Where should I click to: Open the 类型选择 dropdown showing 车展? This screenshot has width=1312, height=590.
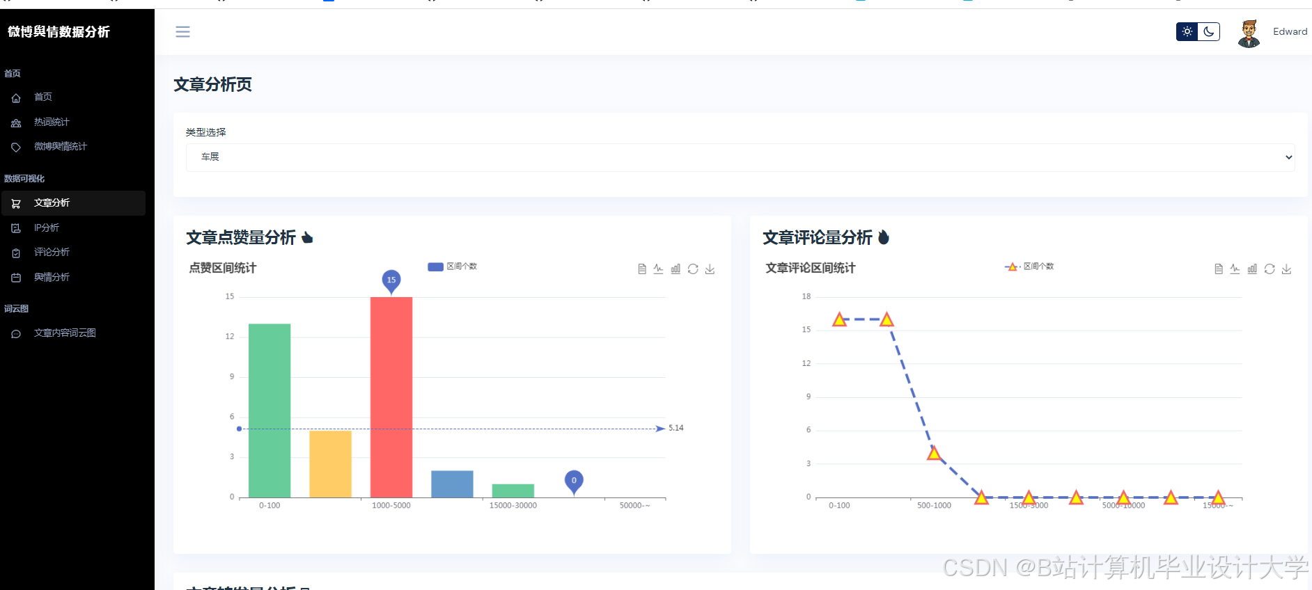coord(740,157)
